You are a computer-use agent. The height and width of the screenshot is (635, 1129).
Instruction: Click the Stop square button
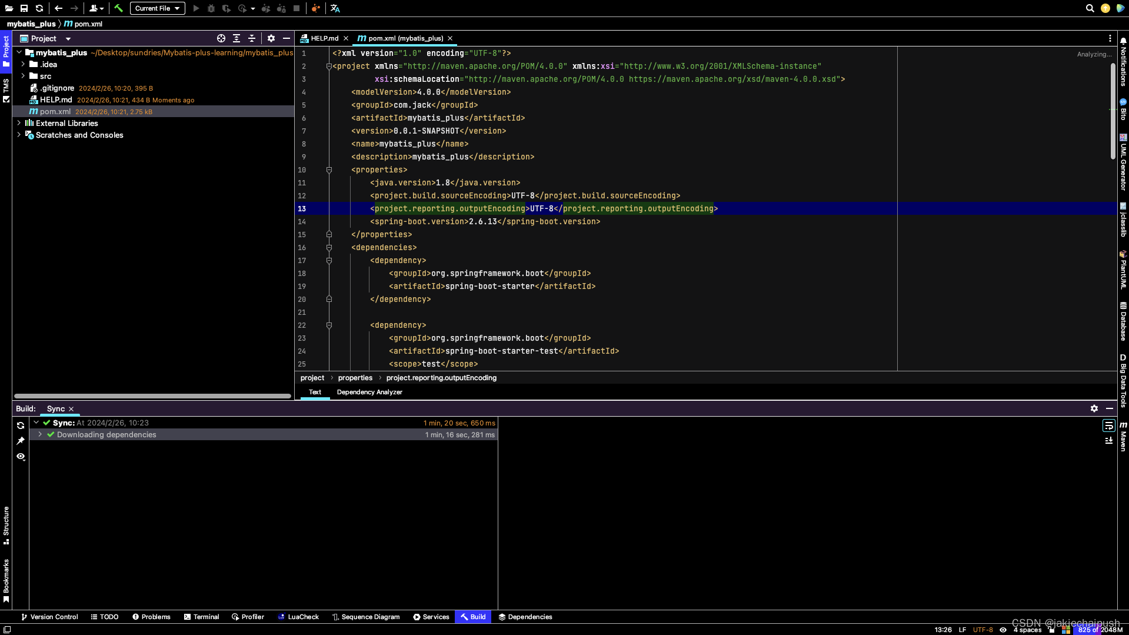pyautogui.click(x=297, y=8)
